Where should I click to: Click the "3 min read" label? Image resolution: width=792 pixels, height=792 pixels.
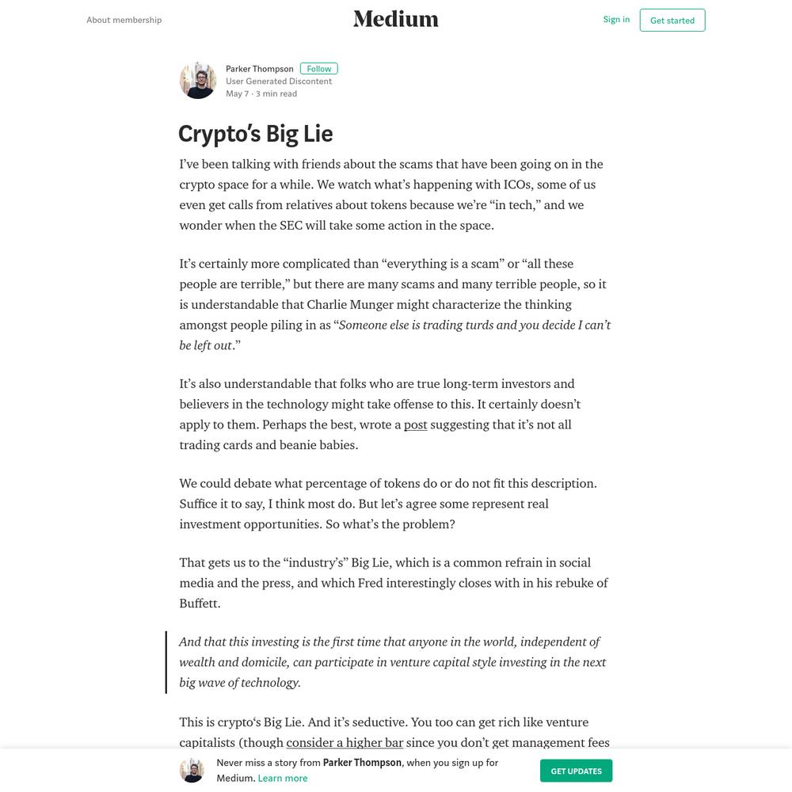click(x=276, y=93)
